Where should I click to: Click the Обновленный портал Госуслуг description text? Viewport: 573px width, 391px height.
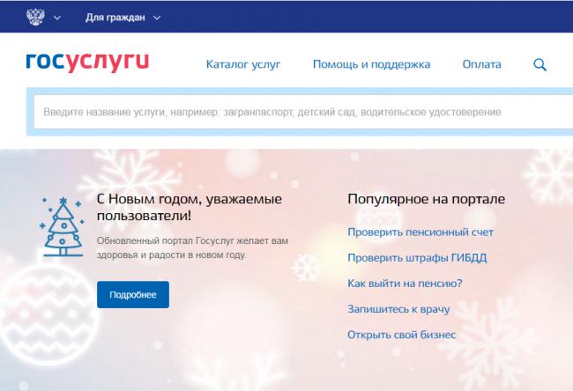point(192,247)
